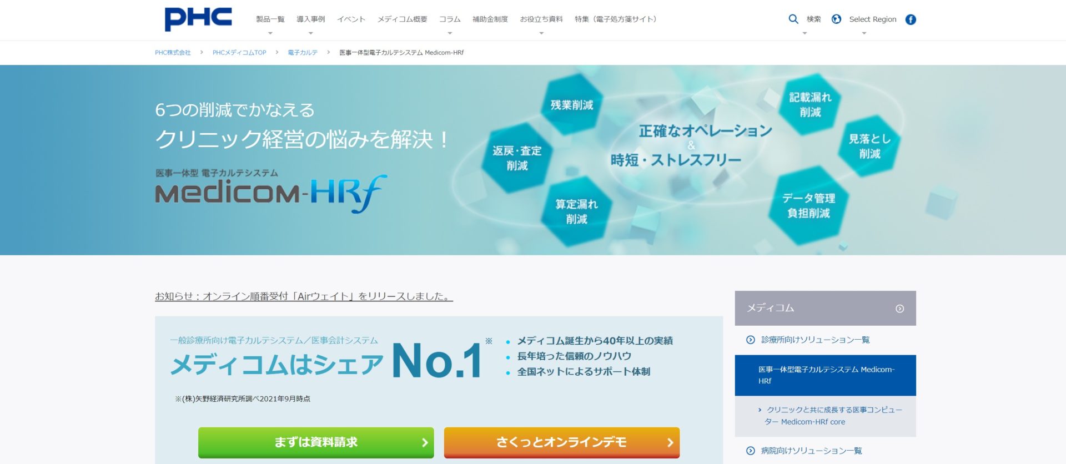Click 全国ネットによるサポート体制 bullet
This screenshot has height=464, width=1066.
[584, 372]
